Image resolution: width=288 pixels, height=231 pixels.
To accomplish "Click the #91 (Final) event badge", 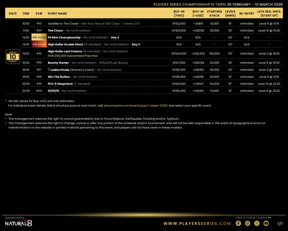I will pyautogui.click(x=39, y=44).
